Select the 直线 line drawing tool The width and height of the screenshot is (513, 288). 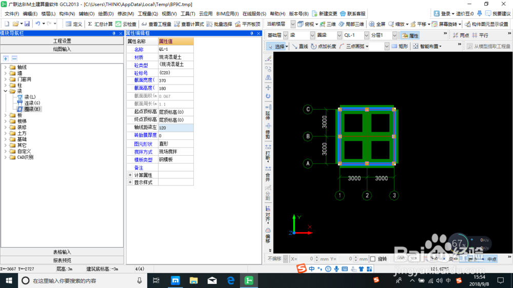pyautogui.click(x=300, y=47)
